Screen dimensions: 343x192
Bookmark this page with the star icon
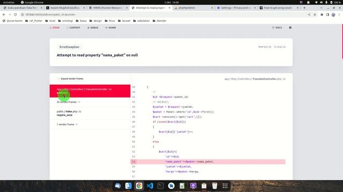point(315,14)
